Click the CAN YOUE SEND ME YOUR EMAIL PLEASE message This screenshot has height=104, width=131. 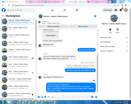80,70
